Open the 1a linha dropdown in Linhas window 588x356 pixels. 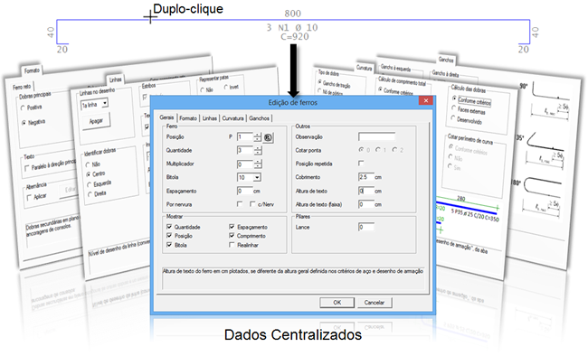click(x=105, y=103)
